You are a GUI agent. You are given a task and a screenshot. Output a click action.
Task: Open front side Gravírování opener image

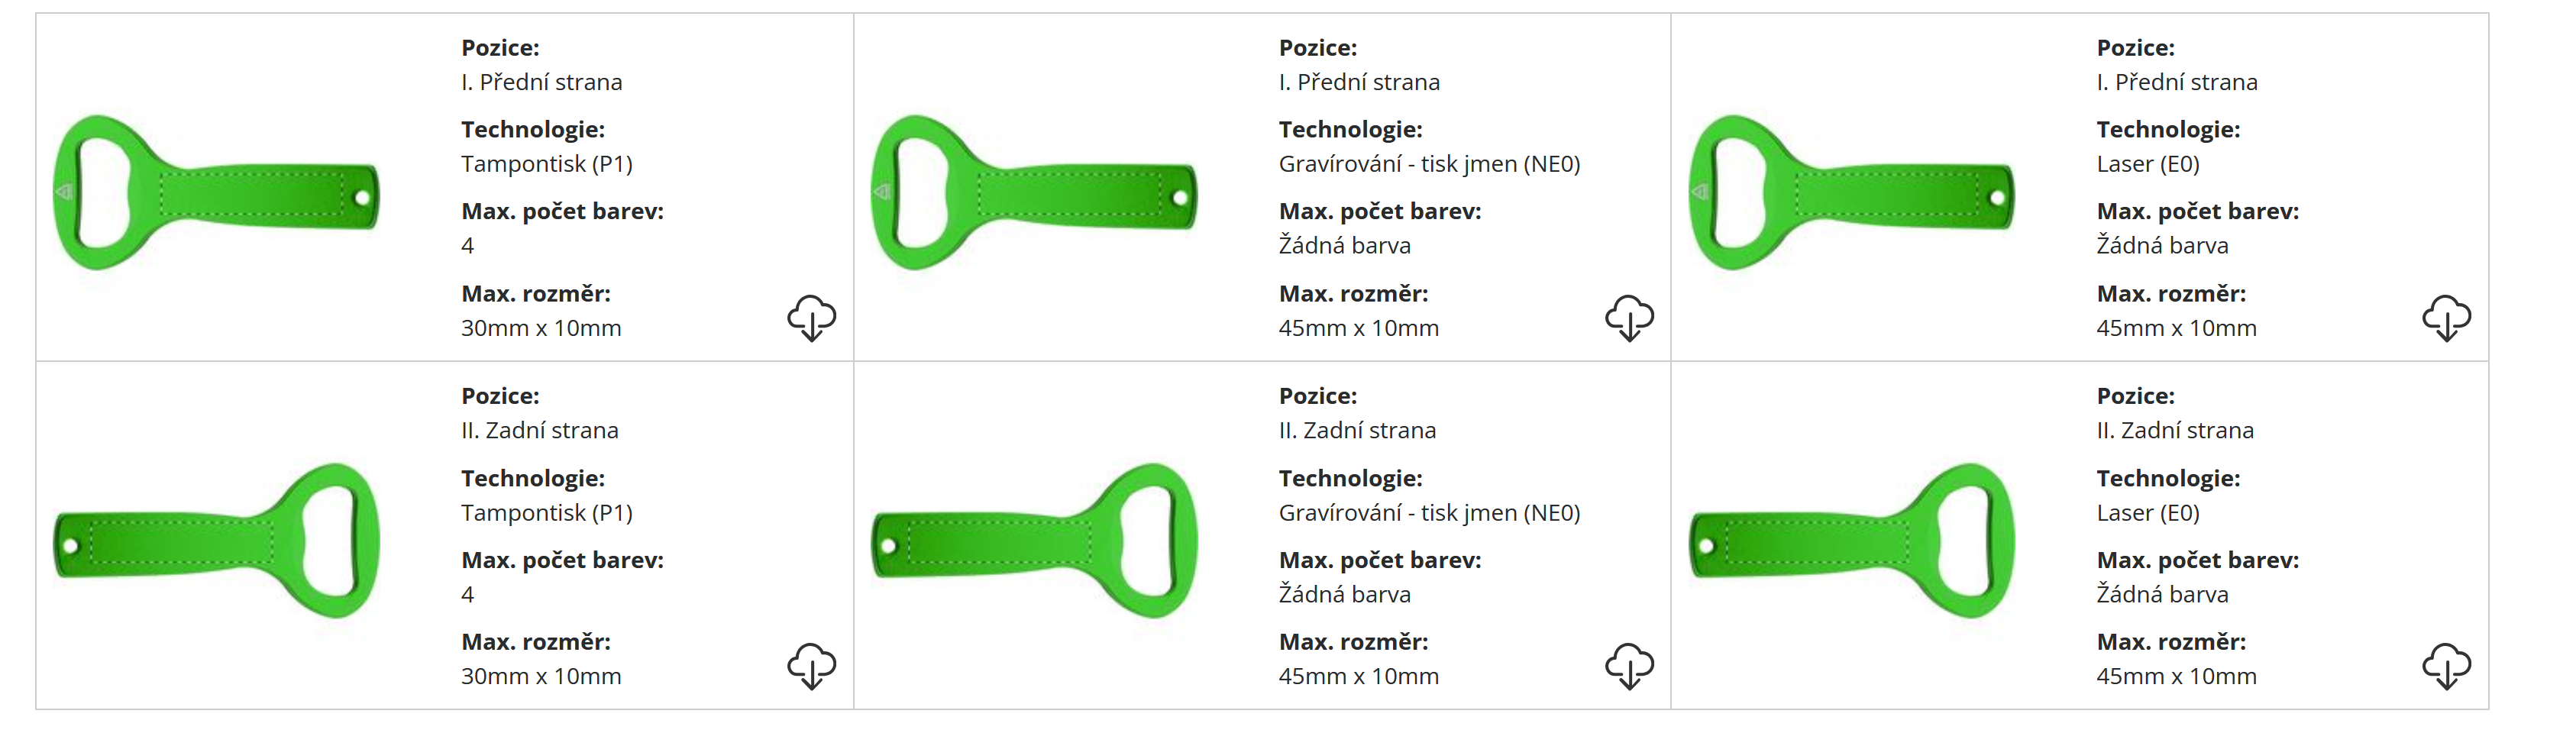point(1034,192)
